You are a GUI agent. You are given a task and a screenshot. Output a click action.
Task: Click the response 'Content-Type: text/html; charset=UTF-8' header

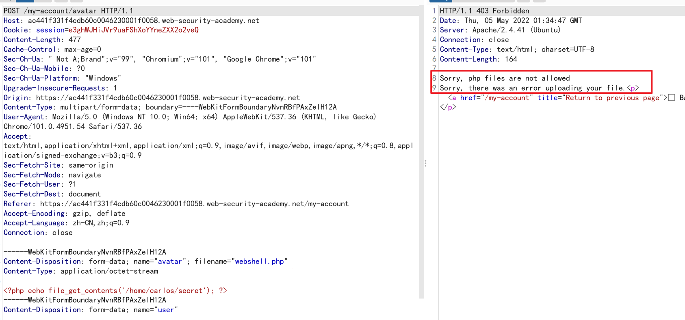point(517,50)
